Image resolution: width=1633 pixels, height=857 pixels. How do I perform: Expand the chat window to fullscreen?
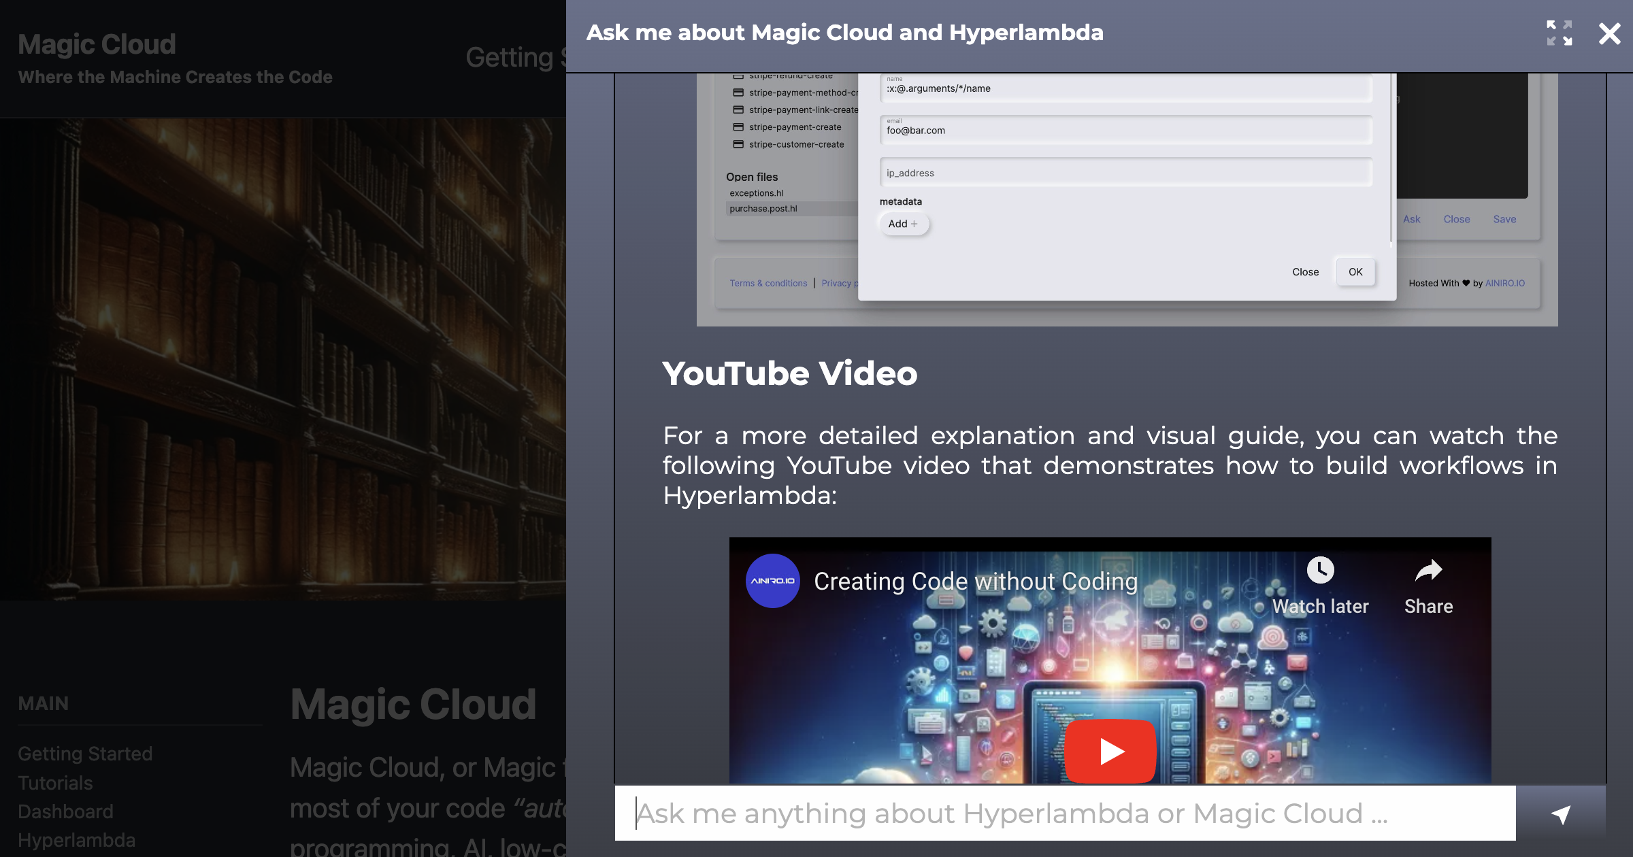[1559, 33]
